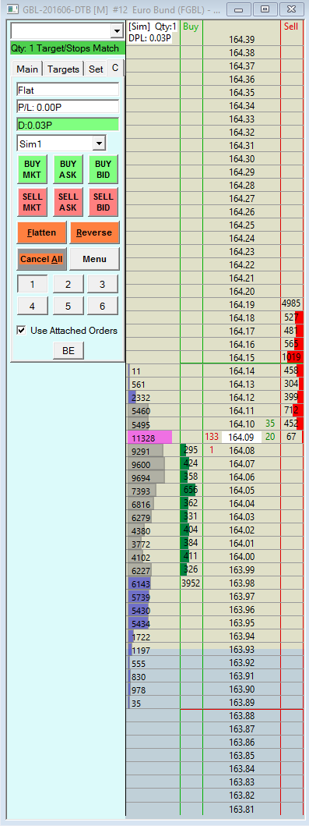This screenshot has height=826, width=309.
Task: Switch to the Main tab
Action: click(26, 69)
